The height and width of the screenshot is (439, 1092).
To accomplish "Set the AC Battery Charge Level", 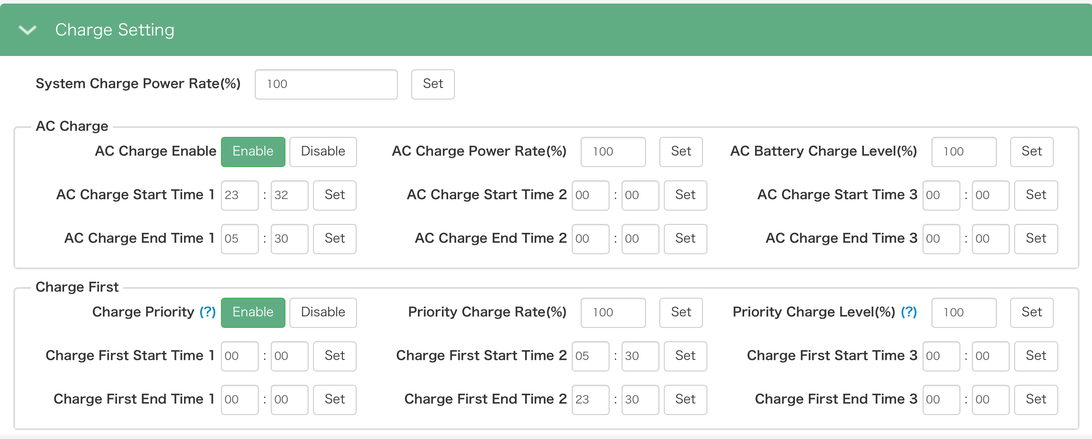I will click(1032, 152).
